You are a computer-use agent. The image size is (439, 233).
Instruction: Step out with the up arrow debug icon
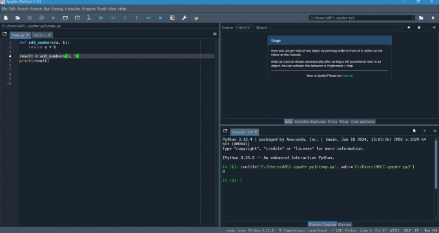(137, 18)
